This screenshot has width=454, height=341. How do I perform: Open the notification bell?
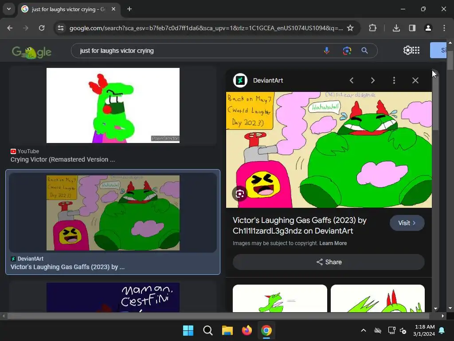[442, 330]
